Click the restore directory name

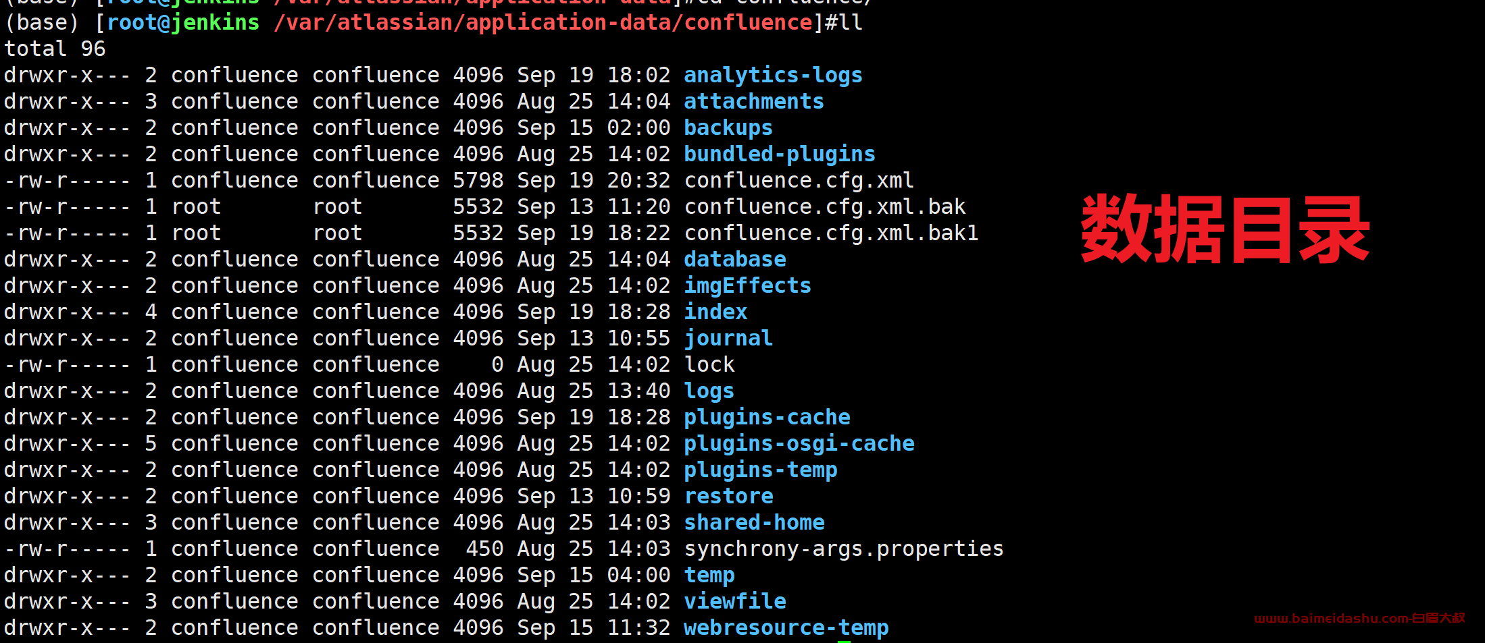pos(728,497)
